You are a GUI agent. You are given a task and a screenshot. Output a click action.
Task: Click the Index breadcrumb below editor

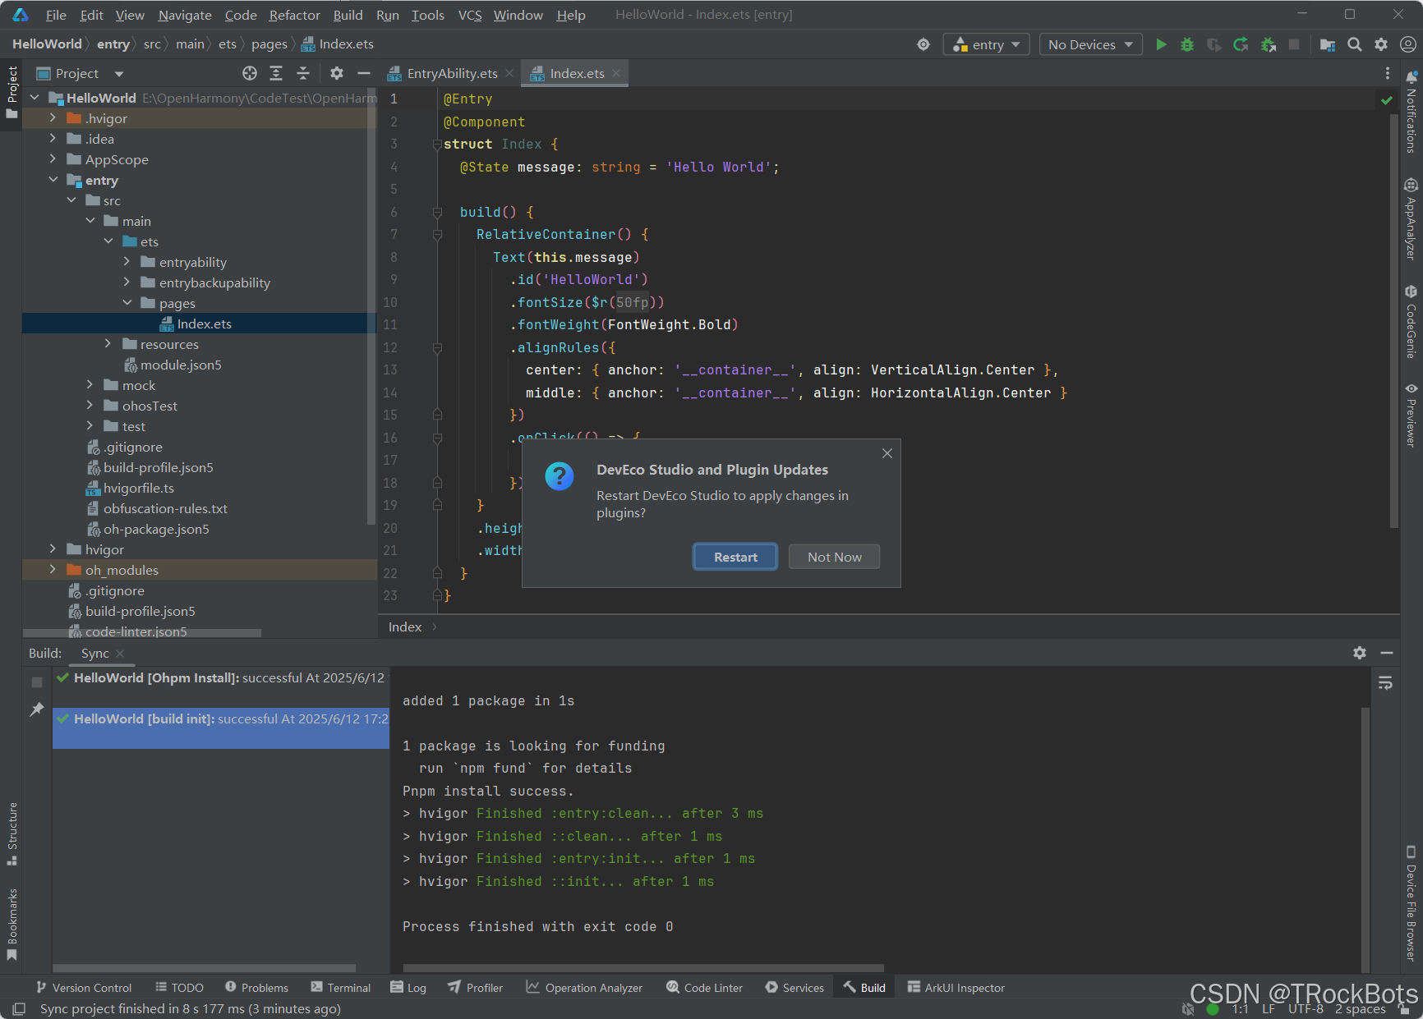(405, 627)
